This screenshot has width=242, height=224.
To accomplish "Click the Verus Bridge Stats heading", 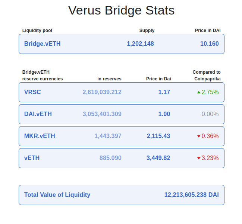I will click(x=121, y=10).
